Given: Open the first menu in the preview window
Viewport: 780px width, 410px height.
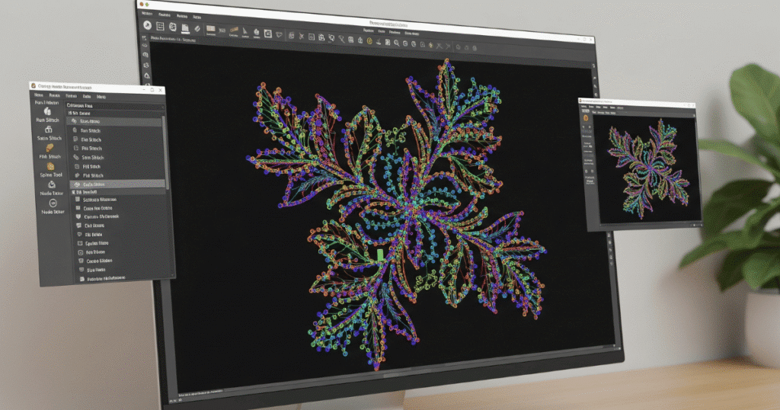Looking at the screenshot, I should pos(584,107).
